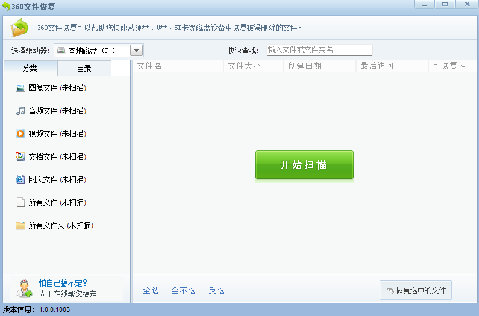Click the all folders (所有文件夹) folder icon
The width and height of the screenshot is (479, 316).
pyautogui.click(x=20, y=225)
